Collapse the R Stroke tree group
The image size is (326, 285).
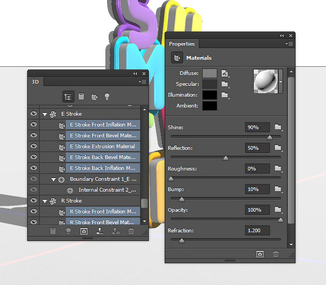[45, 201]
